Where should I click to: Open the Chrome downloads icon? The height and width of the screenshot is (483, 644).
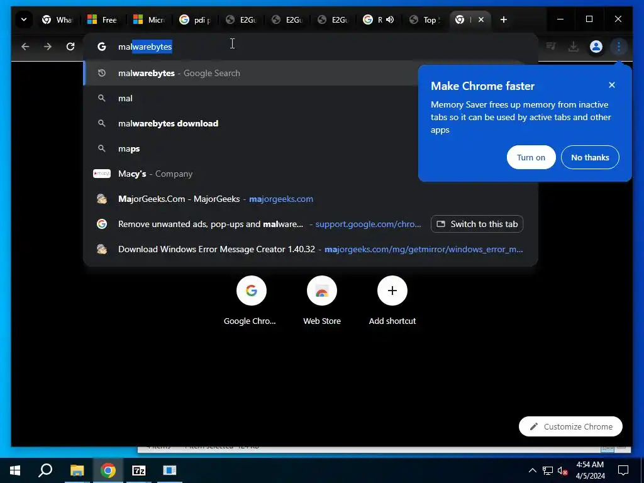tap(574, 47)
